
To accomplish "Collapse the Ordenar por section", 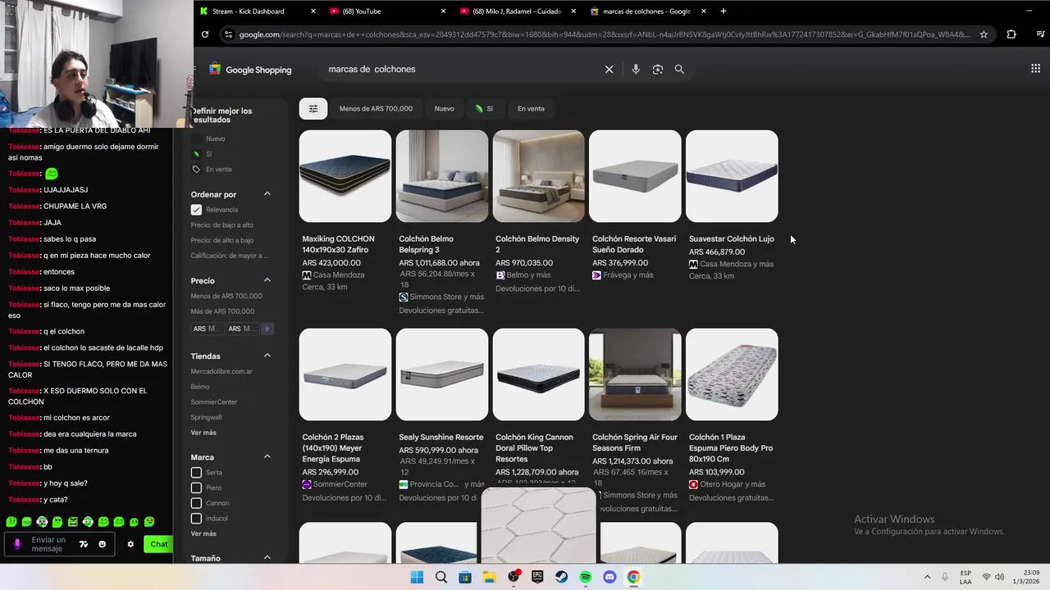I will point(267,194).
